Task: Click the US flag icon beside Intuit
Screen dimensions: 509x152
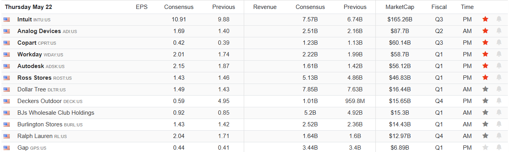Action: [7, 19]
